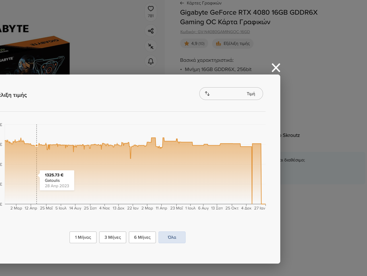Open the 4,9 rating reviews badge
The height and width of the screenshot is (276, 367).
194,43
